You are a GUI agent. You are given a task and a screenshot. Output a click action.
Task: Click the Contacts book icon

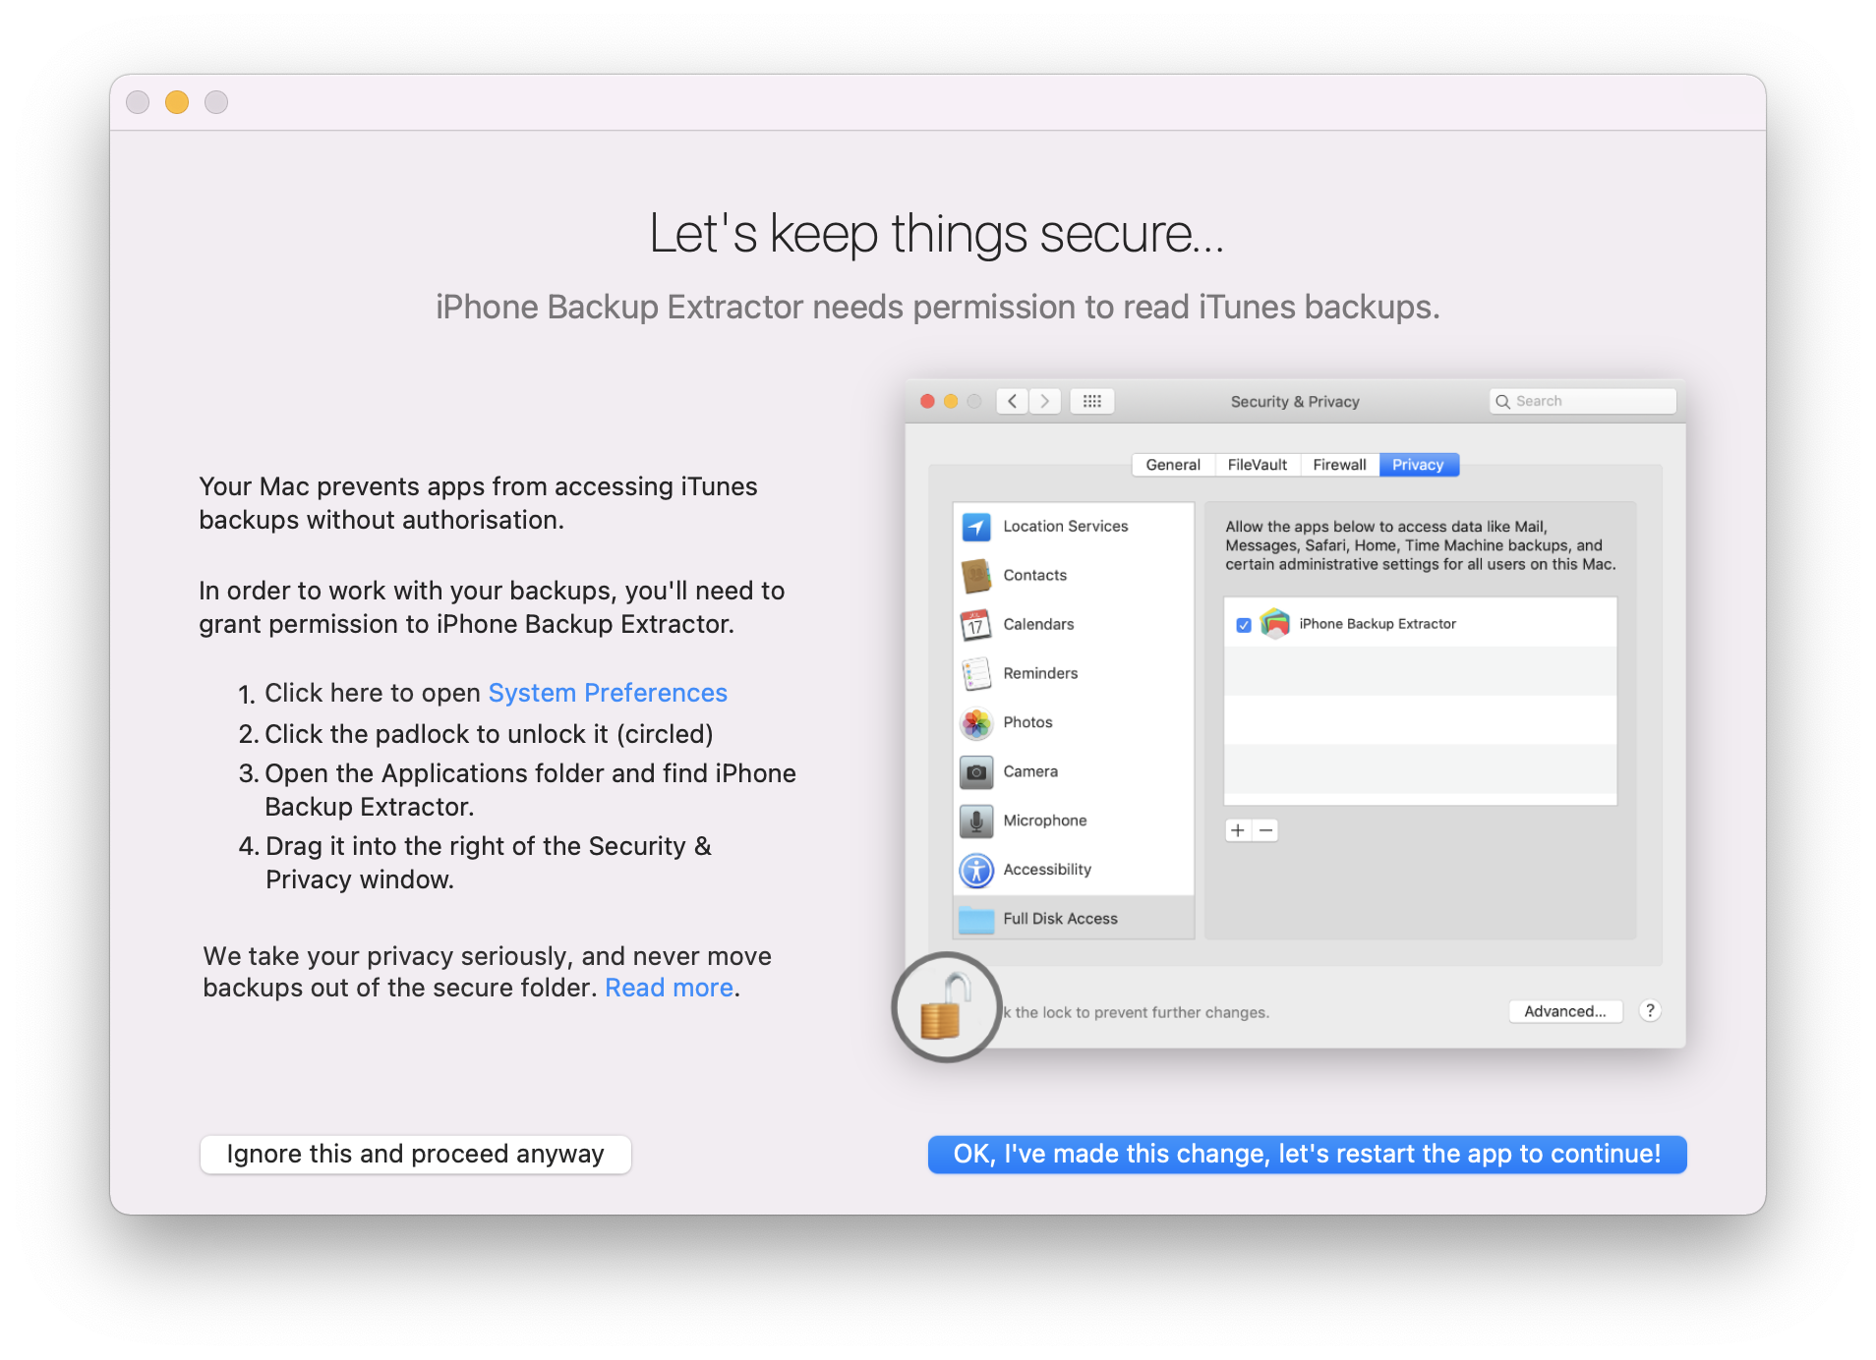975,576
